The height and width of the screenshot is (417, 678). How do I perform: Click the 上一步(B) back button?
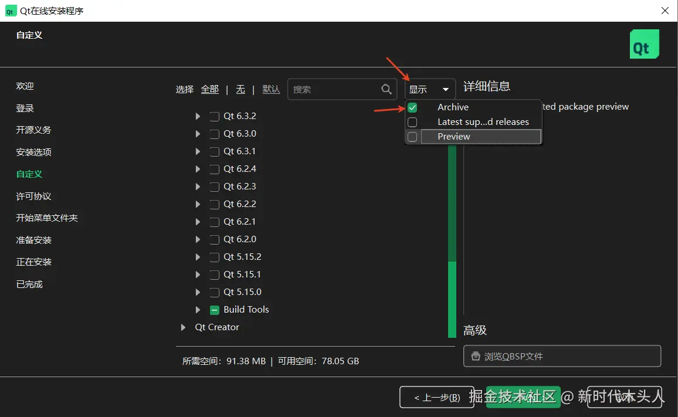[437, 397]
